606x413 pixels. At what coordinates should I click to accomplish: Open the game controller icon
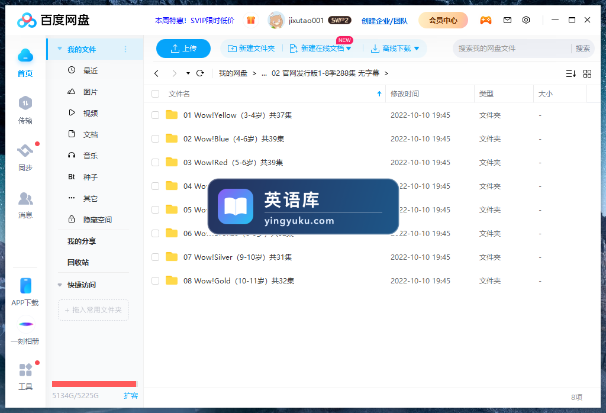[x=486, y=20]
